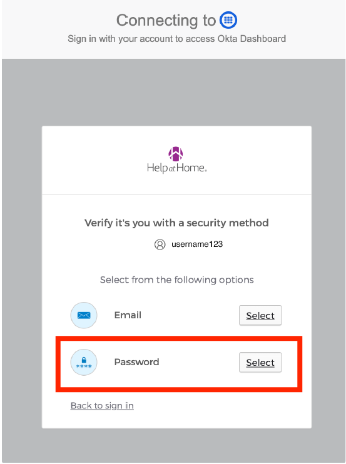The image size is (346, 464).
Task: Click the Password padlock icon
Action: coord(84,363)
